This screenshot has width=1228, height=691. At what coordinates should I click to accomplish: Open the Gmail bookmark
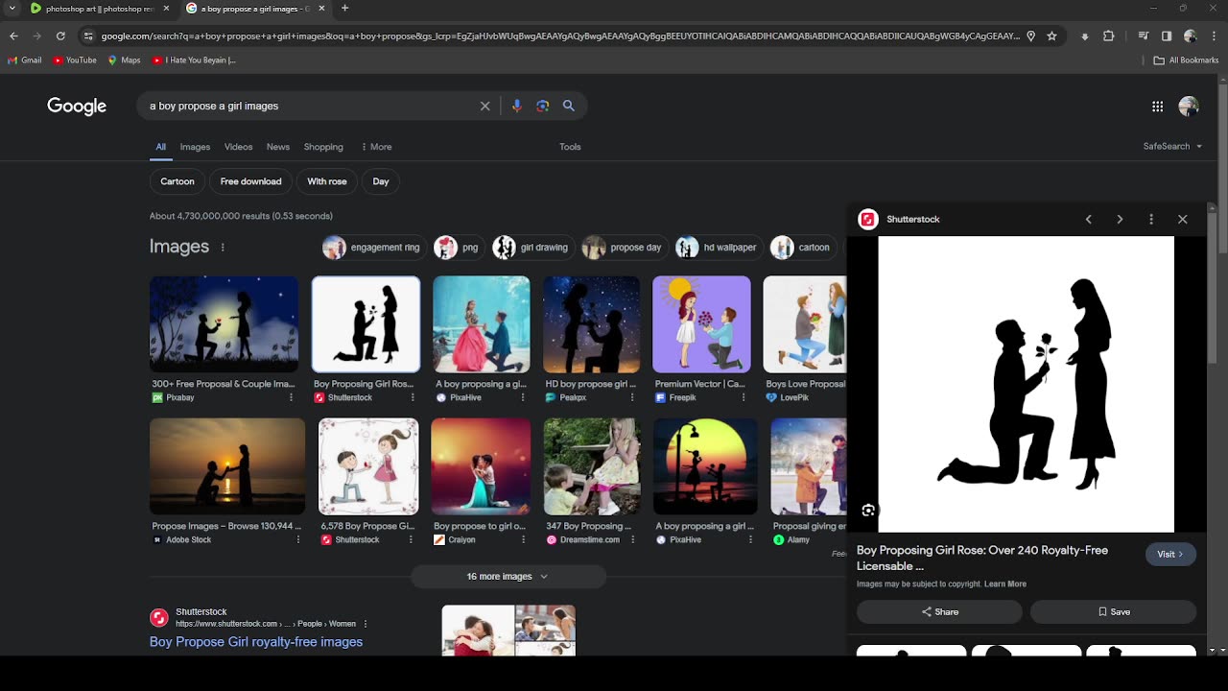point(25,60)
